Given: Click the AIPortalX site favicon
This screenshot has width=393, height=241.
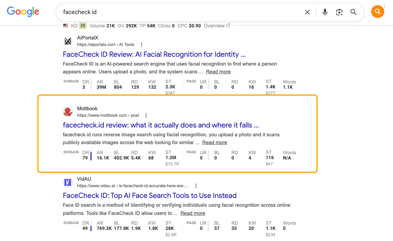Looking at the screenshot, I should pos(68,41).
